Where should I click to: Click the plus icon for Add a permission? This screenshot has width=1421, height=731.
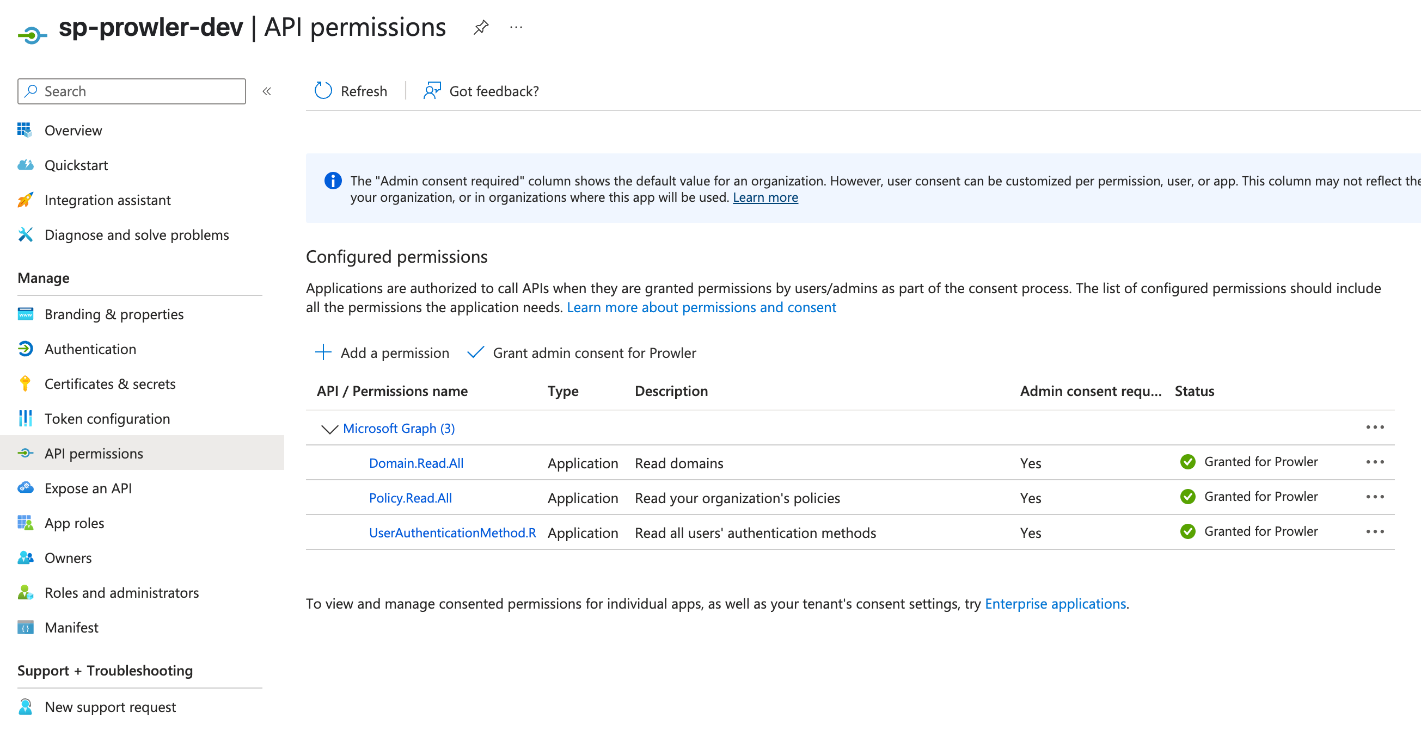323,352
